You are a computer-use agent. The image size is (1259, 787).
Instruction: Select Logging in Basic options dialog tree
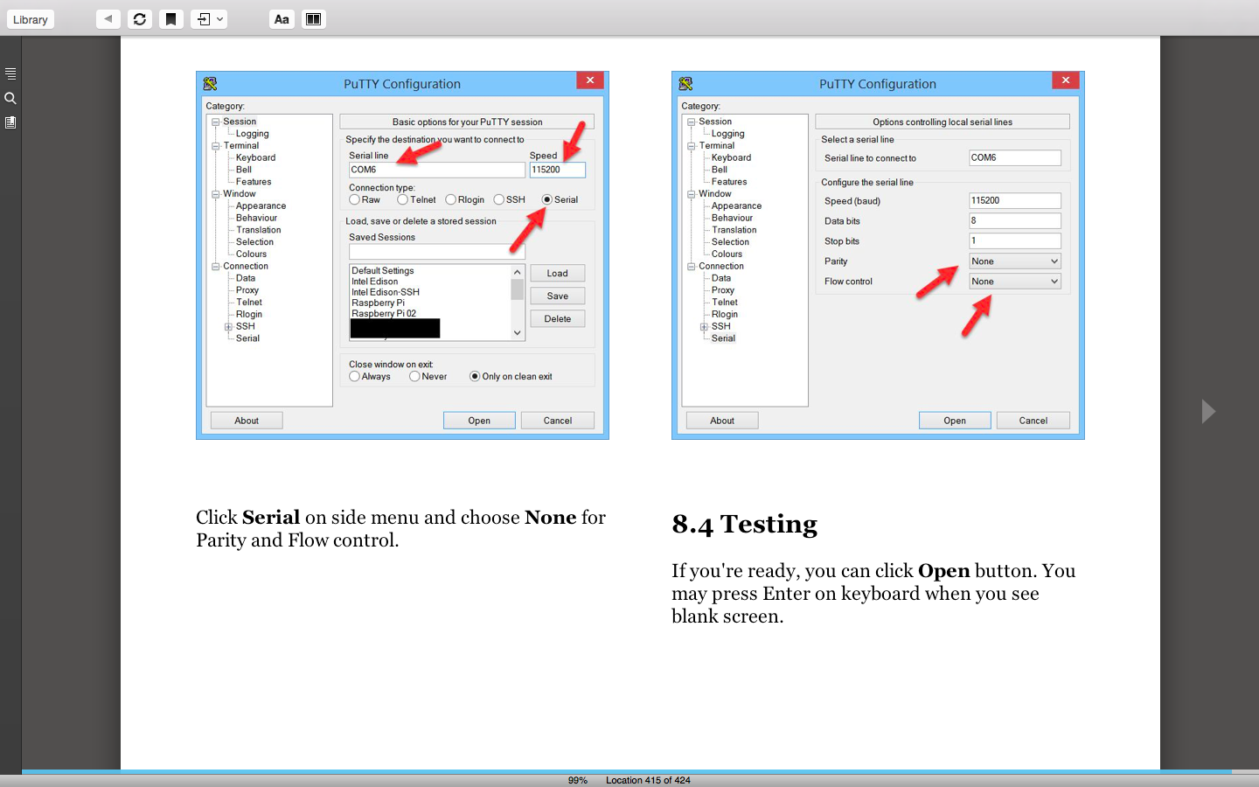point(253,134)
